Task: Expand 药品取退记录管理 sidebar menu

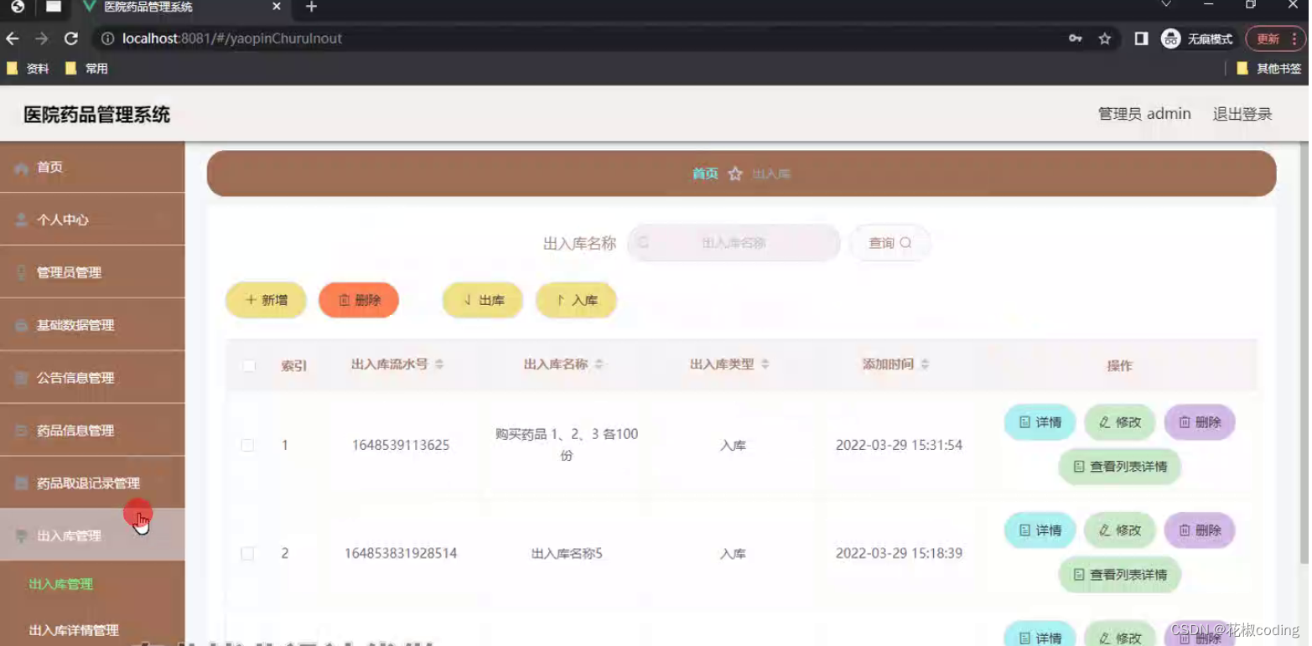Action: point(92,483)
